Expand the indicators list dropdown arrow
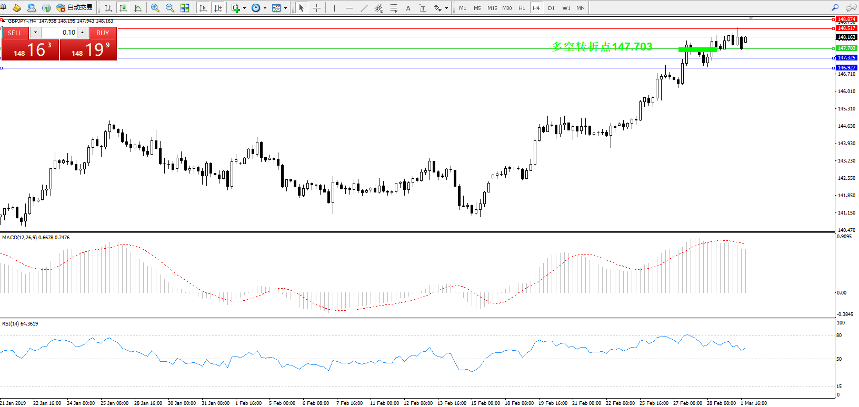Screen dimensions: 859x407 (244, 8)
